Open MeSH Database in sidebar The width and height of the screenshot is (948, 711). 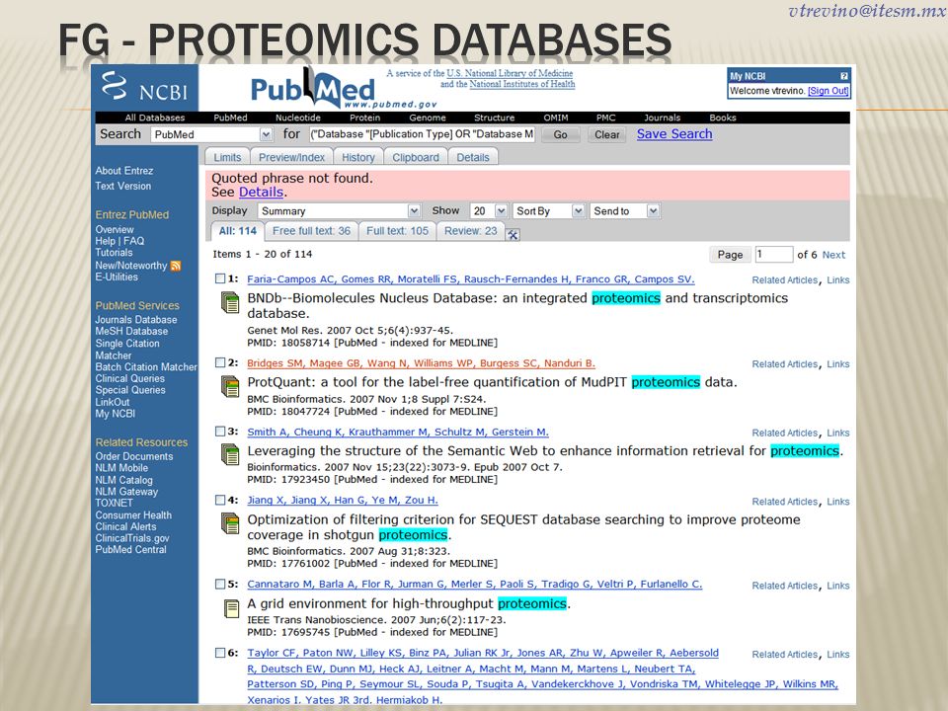[x=131, y=332]
